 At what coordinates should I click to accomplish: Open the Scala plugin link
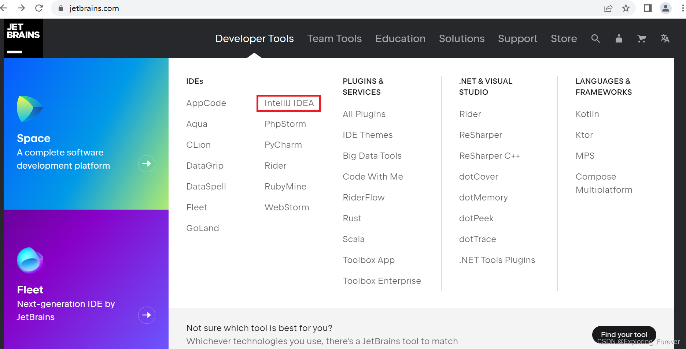coord(354,239)
